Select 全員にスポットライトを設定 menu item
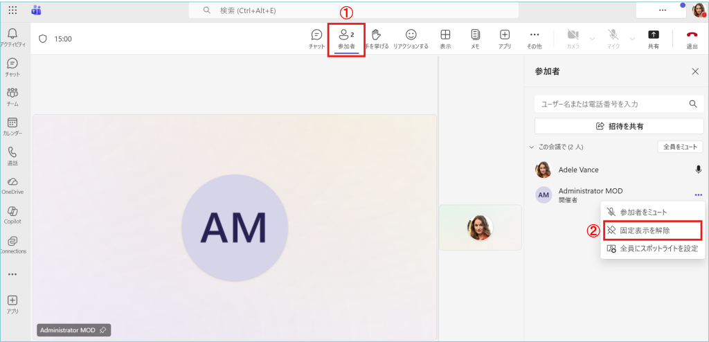Viewport: 709px width, 342px height. [x=658, y=249]
